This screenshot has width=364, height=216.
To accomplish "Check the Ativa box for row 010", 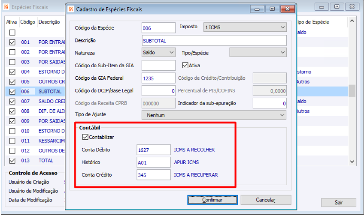I will coord(12,131).
